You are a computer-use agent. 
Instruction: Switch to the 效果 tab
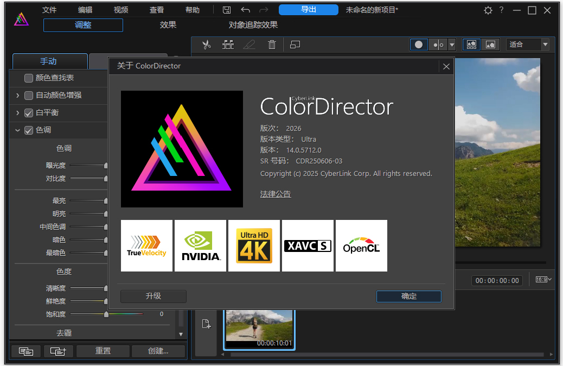pos(168,24)
